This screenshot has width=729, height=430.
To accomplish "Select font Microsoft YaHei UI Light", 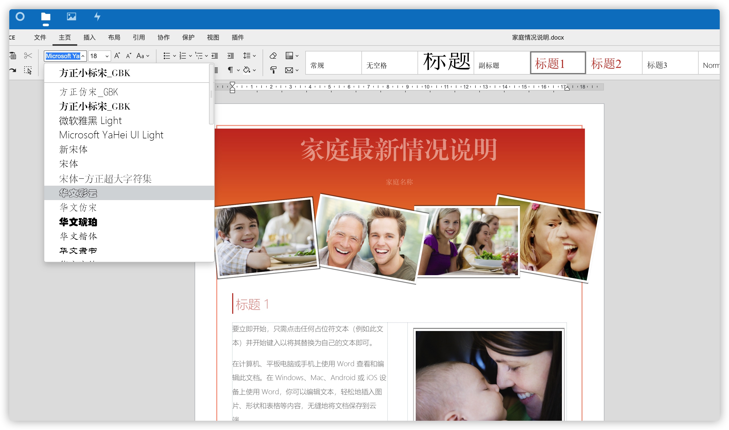I will click(x=127, y=135).
